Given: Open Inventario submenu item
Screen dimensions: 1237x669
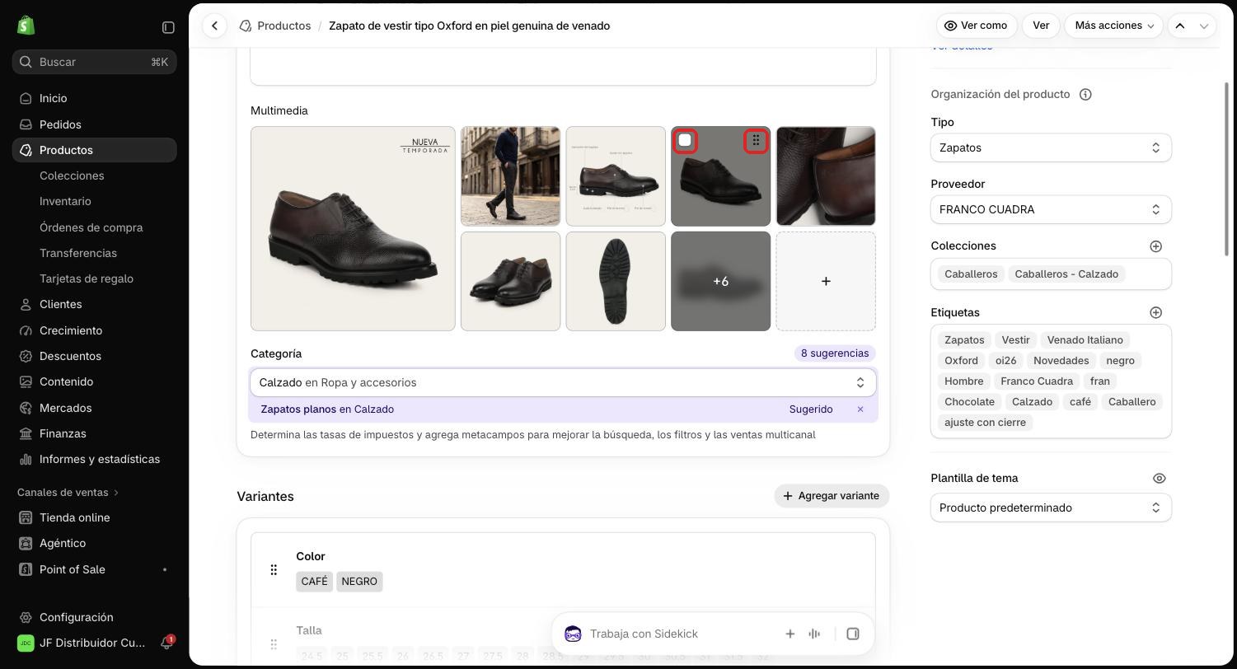Looking at the screenshot, I should point(65,201).
